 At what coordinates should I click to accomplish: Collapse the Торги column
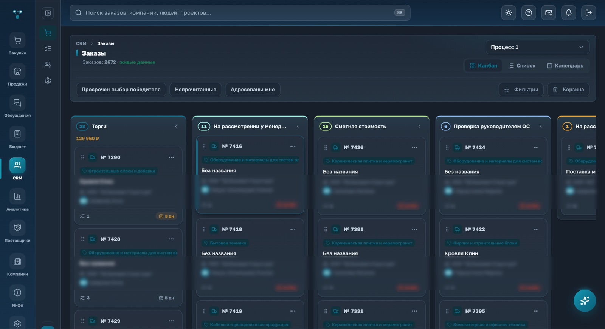[x=176, y=127]
